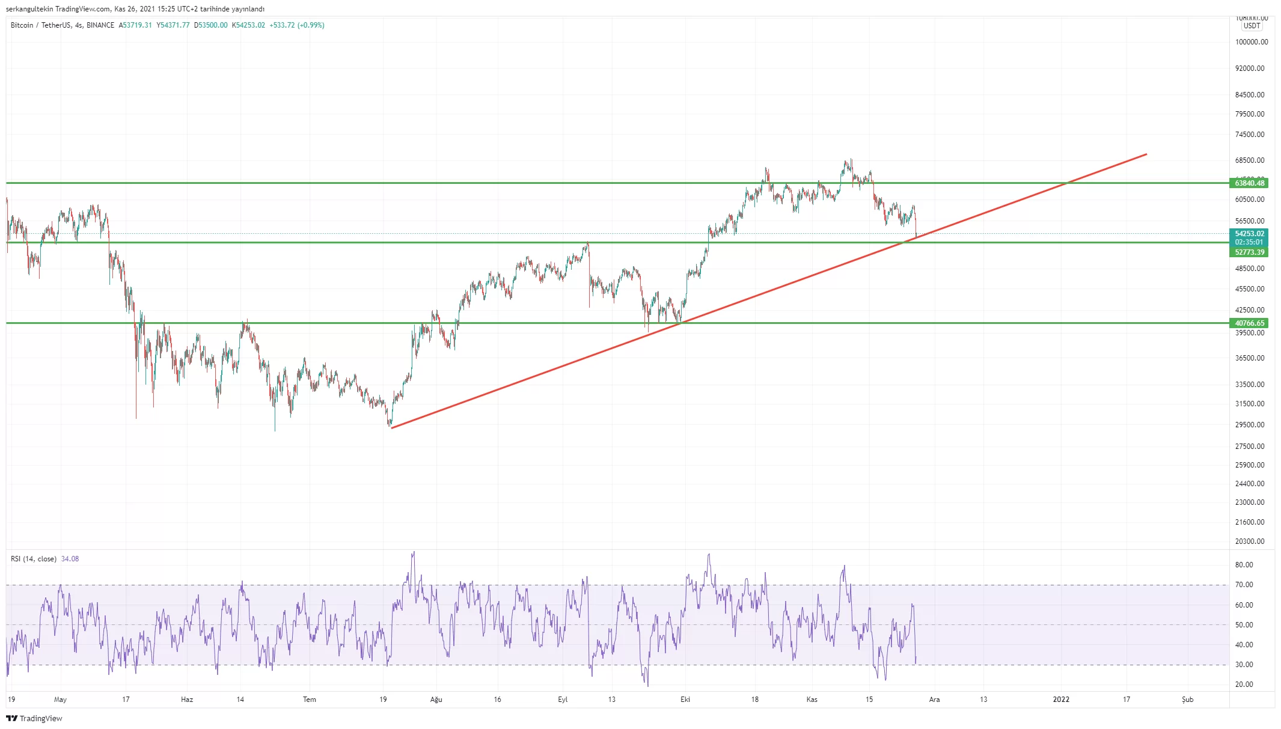Click the 40766.65 green price label
Image resolution: width=1281 pixels, height=729 pixels.
(x=1249, y=323)
